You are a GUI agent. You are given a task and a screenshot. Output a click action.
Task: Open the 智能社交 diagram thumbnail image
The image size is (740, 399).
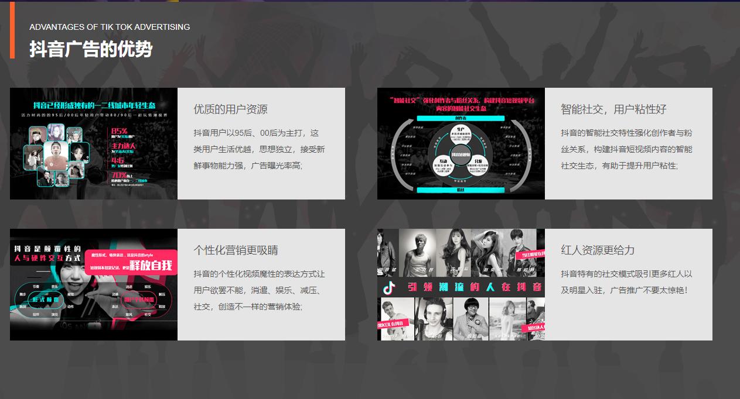point(461,143)
